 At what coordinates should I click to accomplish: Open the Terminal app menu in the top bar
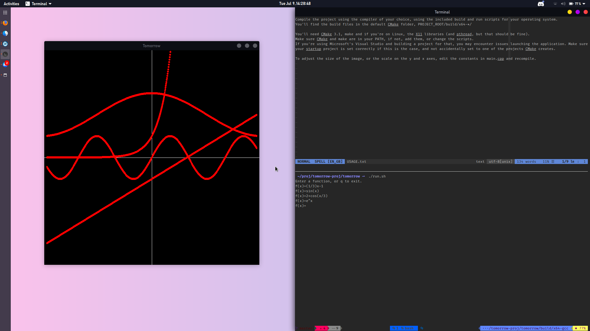click(x=39, y=4)
